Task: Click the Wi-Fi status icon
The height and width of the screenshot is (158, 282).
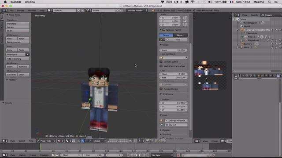Action: pyautogui.click(x=193, y=2)
